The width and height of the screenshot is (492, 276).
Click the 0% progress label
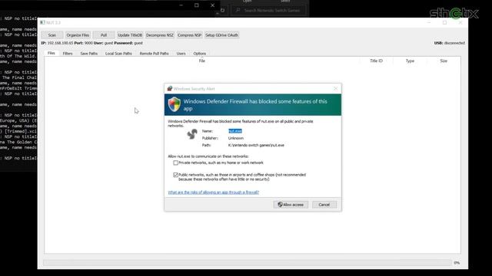point(457,263)
